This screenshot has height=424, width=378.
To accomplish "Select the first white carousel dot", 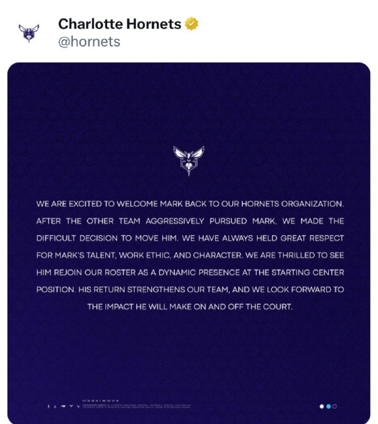I will 322,406.
